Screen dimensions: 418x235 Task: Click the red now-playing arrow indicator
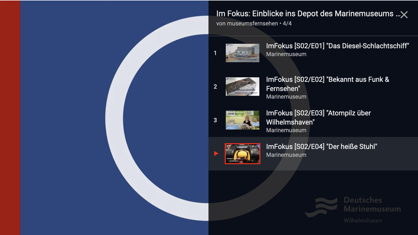tap(216, 153)
